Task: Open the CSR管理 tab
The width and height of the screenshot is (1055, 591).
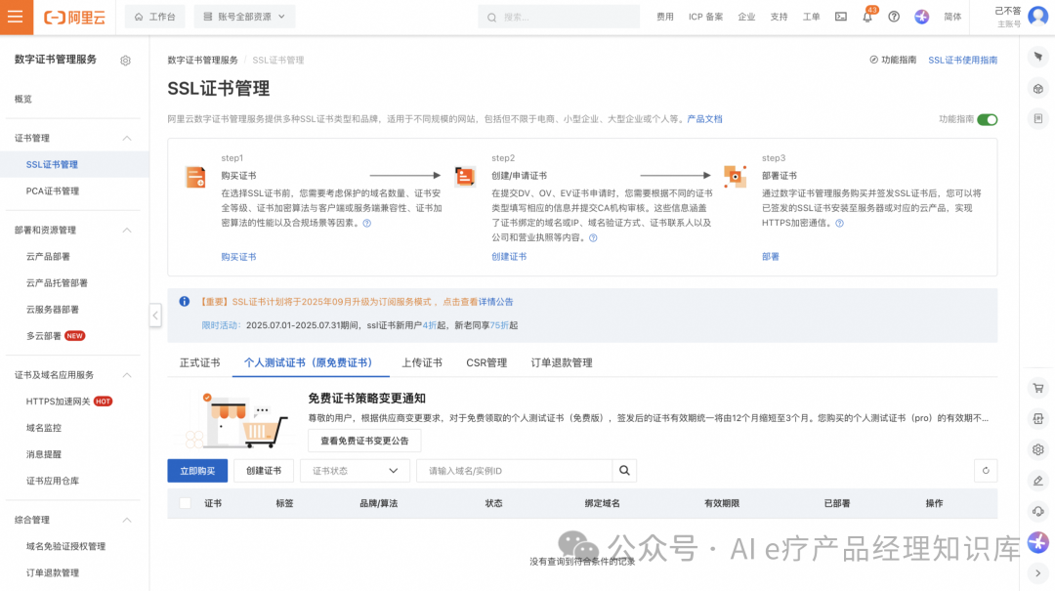Action: click(x=486, y=362)
